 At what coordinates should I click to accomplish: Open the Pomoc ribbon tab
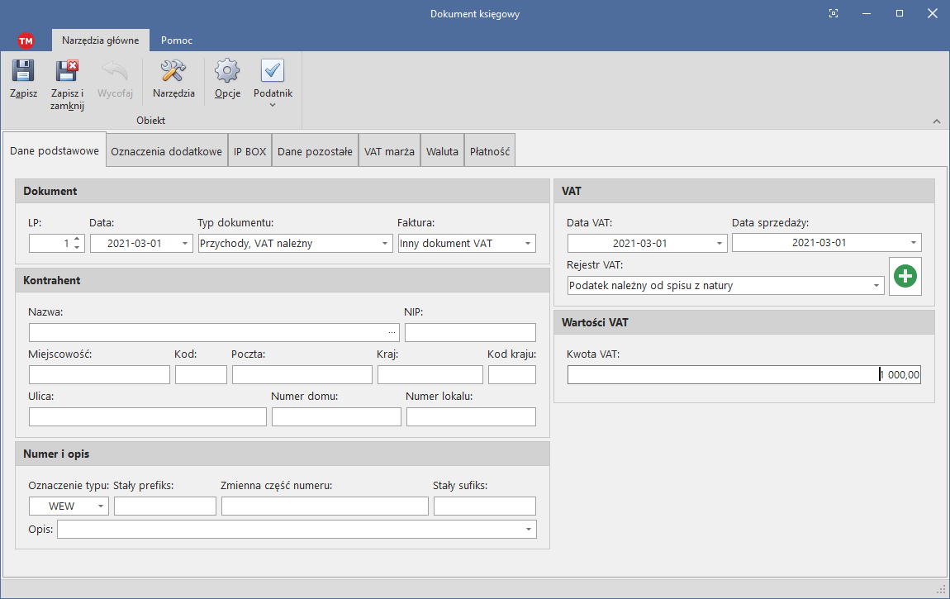177,40
